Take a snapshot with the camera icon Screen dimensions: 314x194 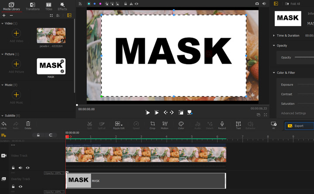[257, 3]
